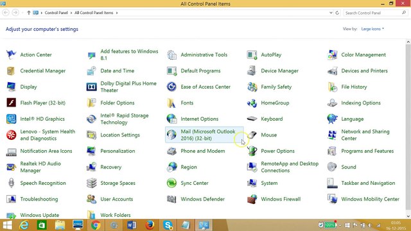This screenshot has width=411, height=231.
Task: Click the Up one level arrow
Action: (x=29, y=13)
